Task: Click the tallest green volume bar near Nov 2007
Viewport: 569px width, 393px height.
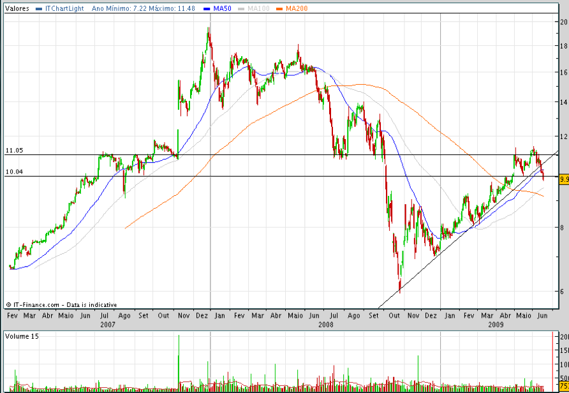Action: pyautogui.click(x=179, y=363)
